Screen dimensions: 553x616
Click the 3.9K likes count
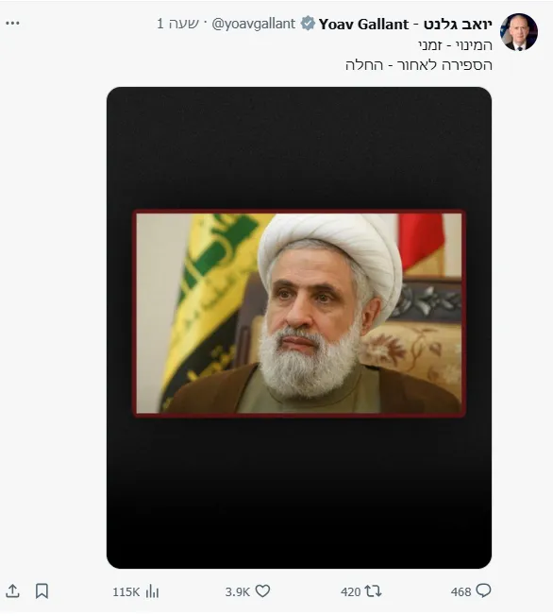[238, 592]
